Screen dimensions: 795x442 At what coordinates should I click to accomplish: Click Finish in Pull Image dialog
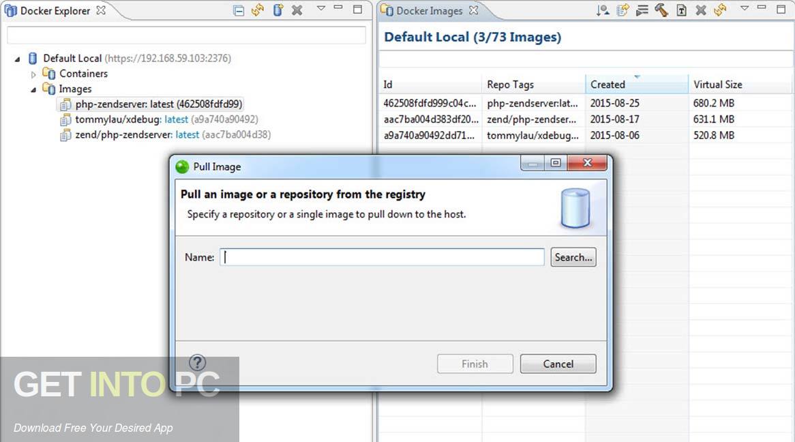pyautogui.click(x=475, y=364)
